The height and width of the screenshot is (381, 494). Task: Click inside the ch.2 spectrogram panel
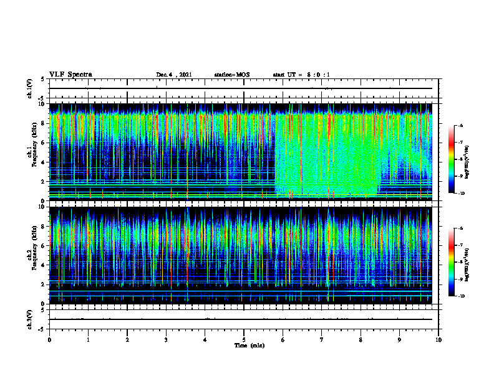coord(241,255)
